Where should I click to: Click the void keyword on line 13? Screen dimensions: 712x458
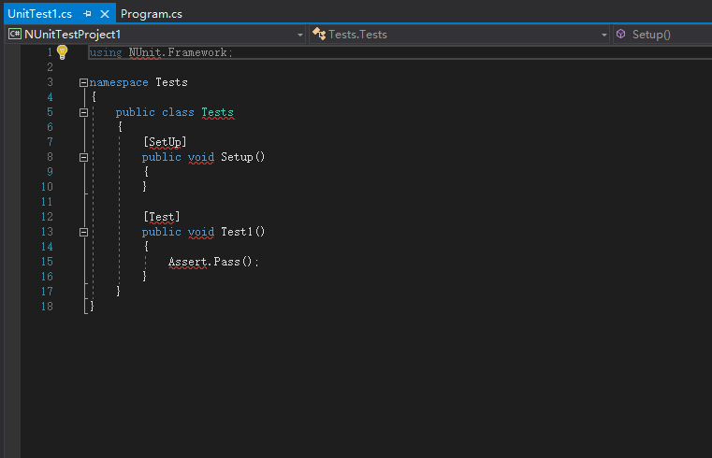click(201, 232)
